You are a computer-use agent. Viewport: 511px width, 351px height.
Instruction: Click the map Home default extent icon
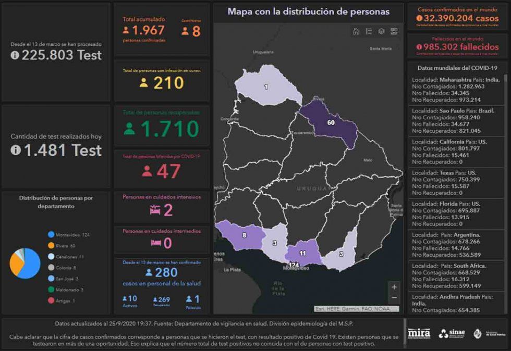(x=356, y=31)
